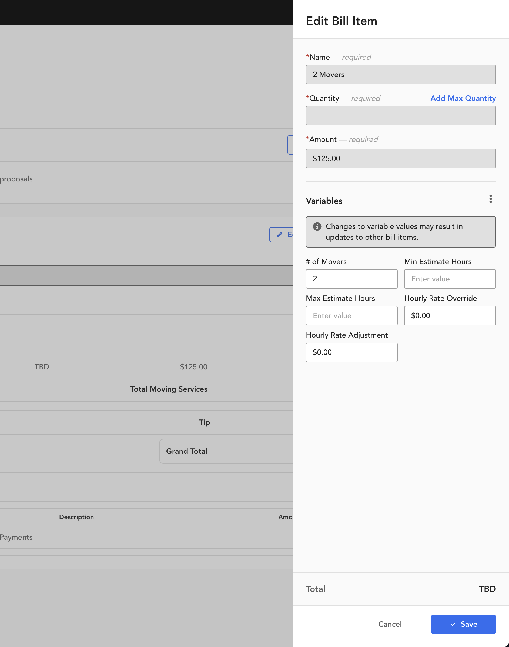509x647 pixels.
Task: Click the Edit Bill Item heading
Action: point(341,21)
